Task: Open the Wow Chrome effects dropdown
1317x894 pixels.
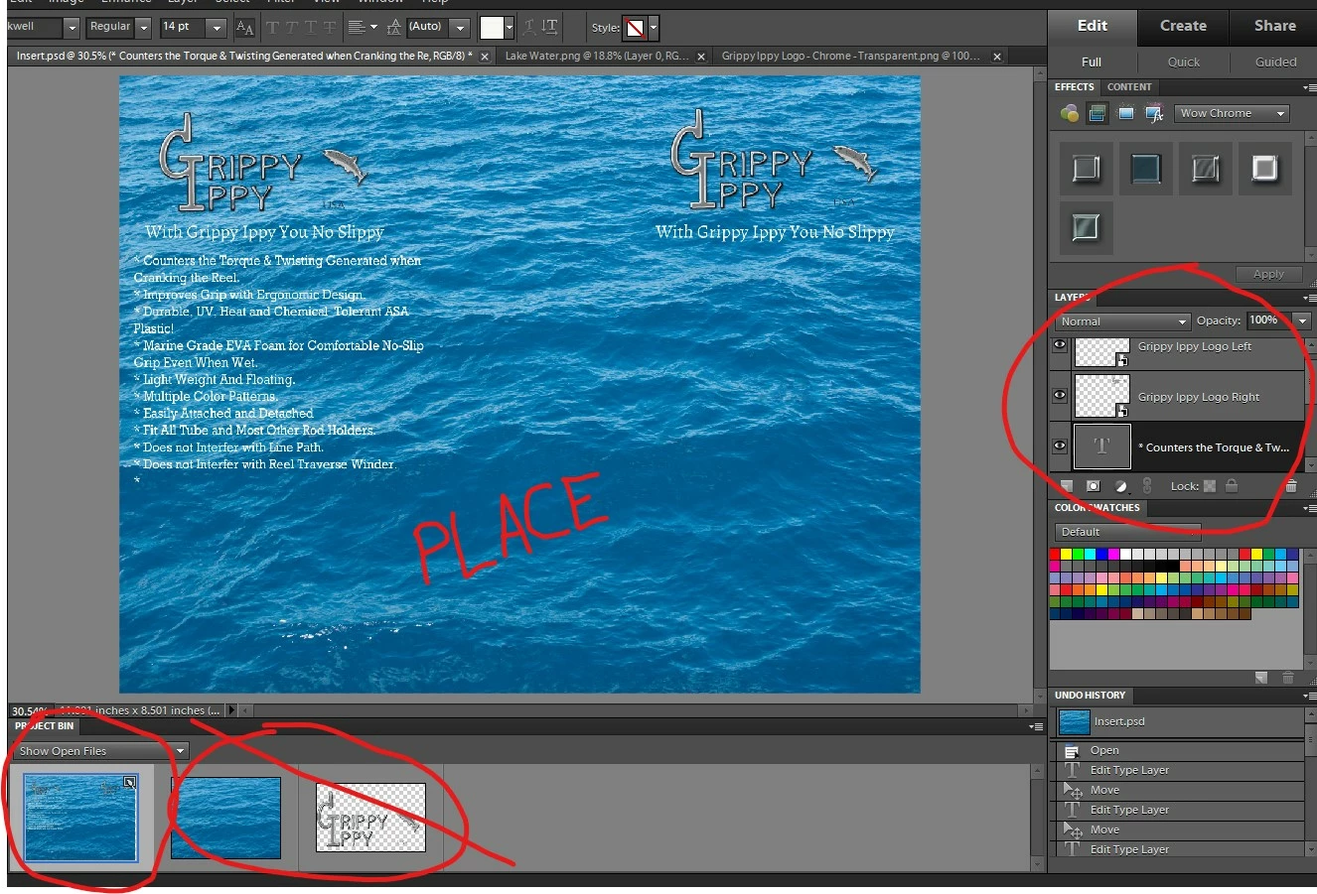Action: point(1232,113)
